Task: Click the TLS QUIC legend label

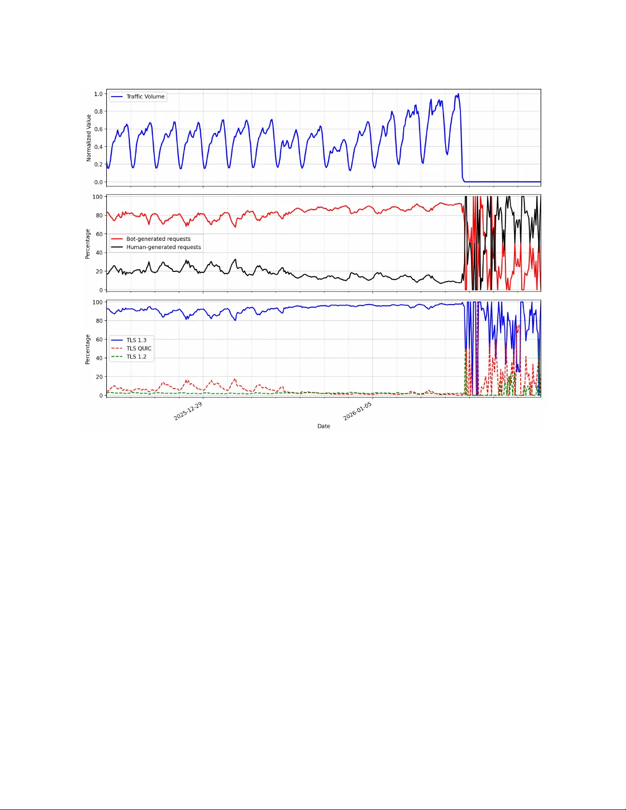Action: pyautogui.click(x=139, y=349)
